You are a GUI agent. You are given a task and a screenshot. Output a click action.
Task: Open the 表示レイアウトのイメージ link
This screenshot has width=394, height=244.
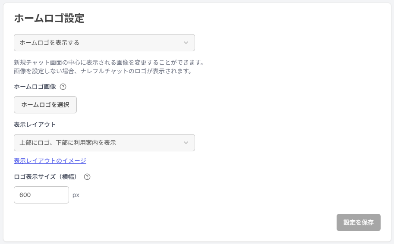tap(50, 161)
